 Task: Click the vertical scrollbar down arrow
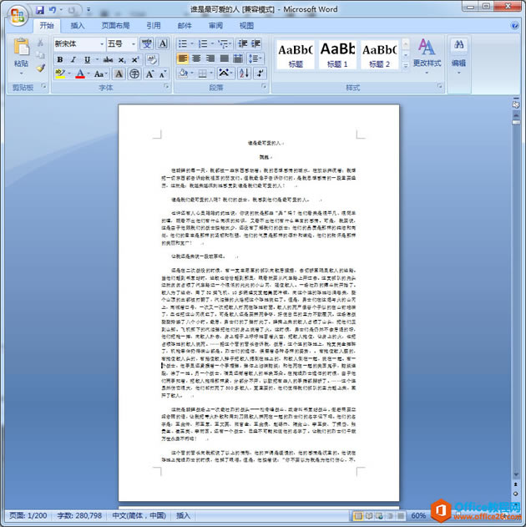click(x=516, y=474)
